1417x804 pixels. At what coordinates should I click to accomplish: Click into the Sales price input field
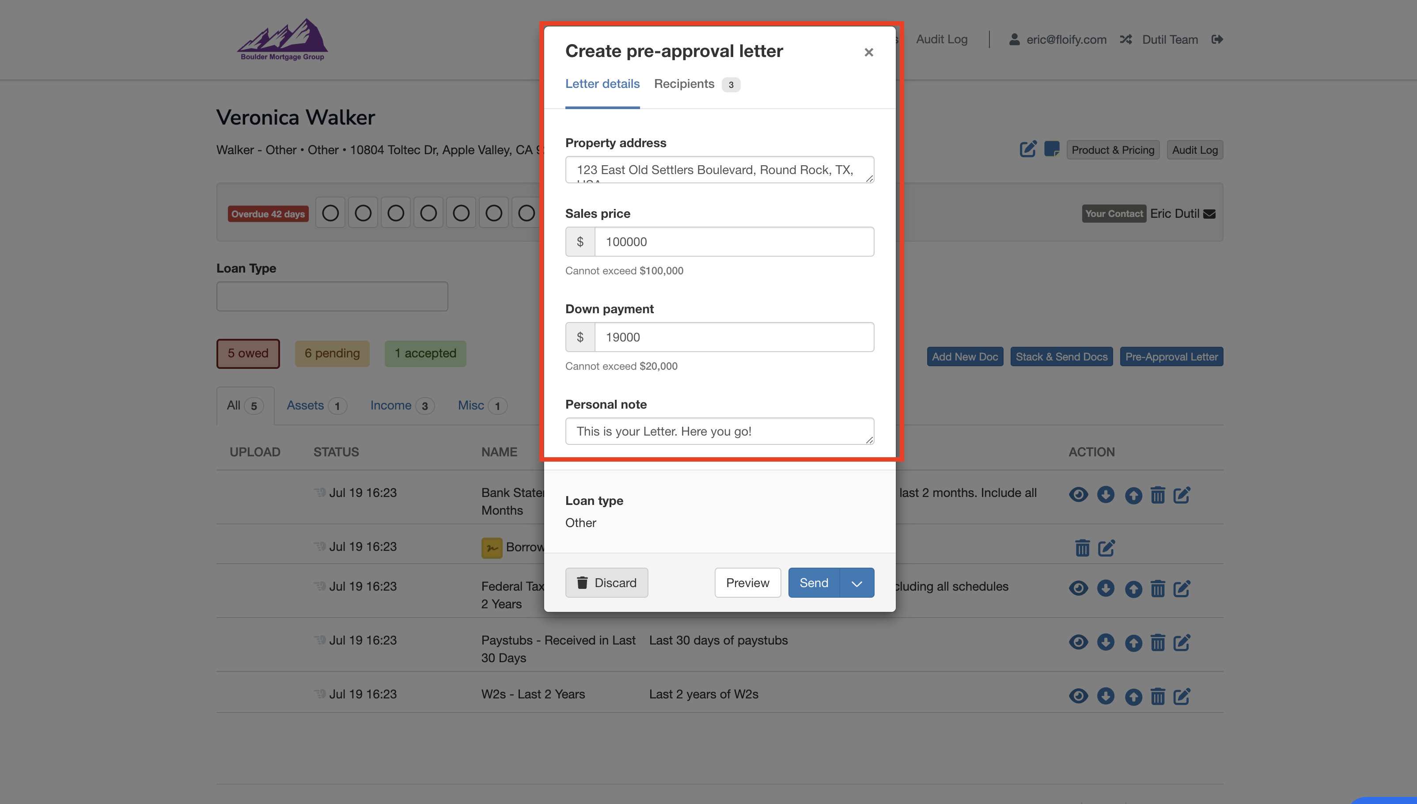tap(734, 242)
